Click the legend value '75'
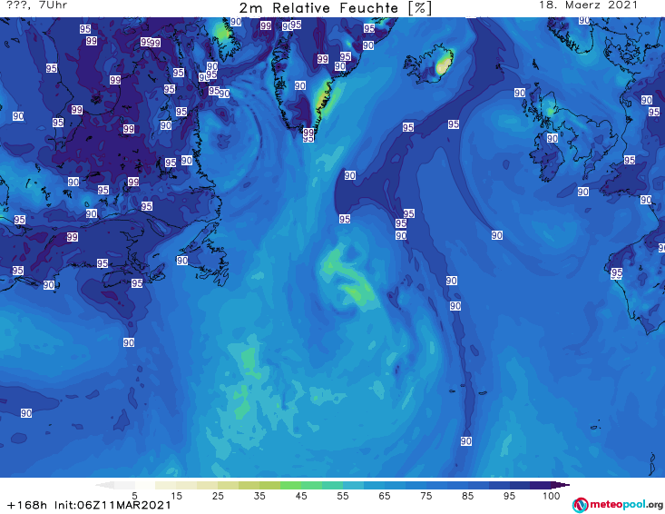 (x=425, y=496)
